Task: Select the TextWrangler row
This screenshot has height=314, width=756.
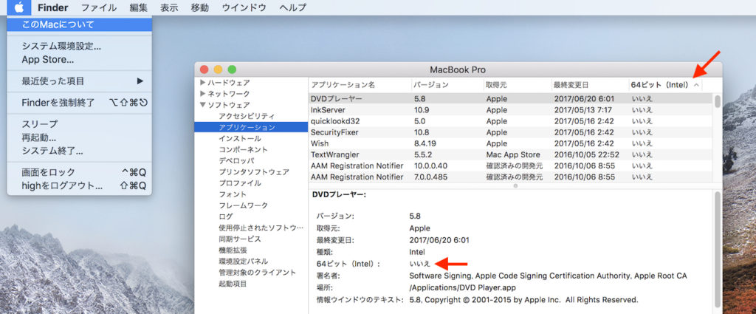Action: point(510,155)
